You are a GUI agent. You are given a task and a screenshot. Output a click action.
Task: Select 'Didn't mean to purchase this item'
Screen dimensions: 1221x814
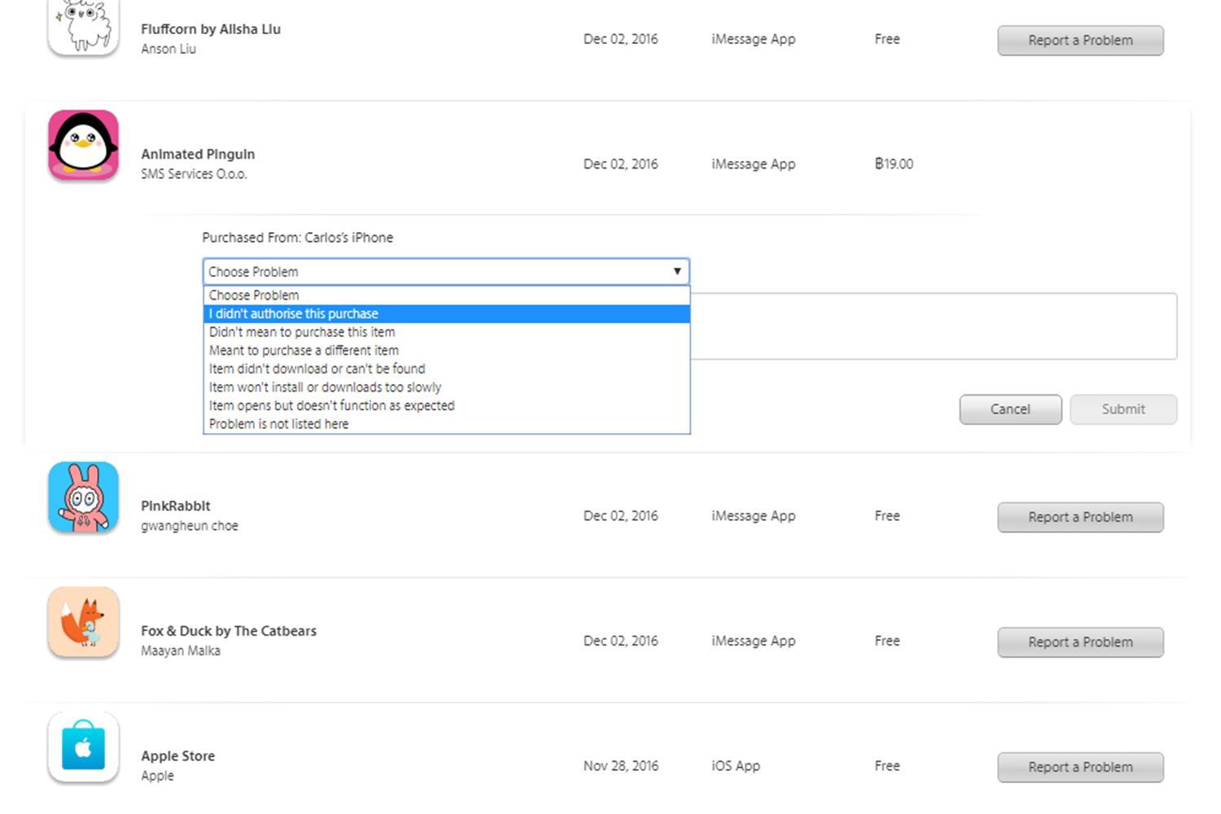[446, 332]
